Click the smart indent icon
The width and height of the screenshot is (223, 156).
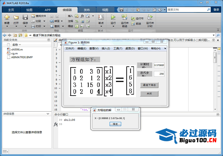[x=77, y=26]
